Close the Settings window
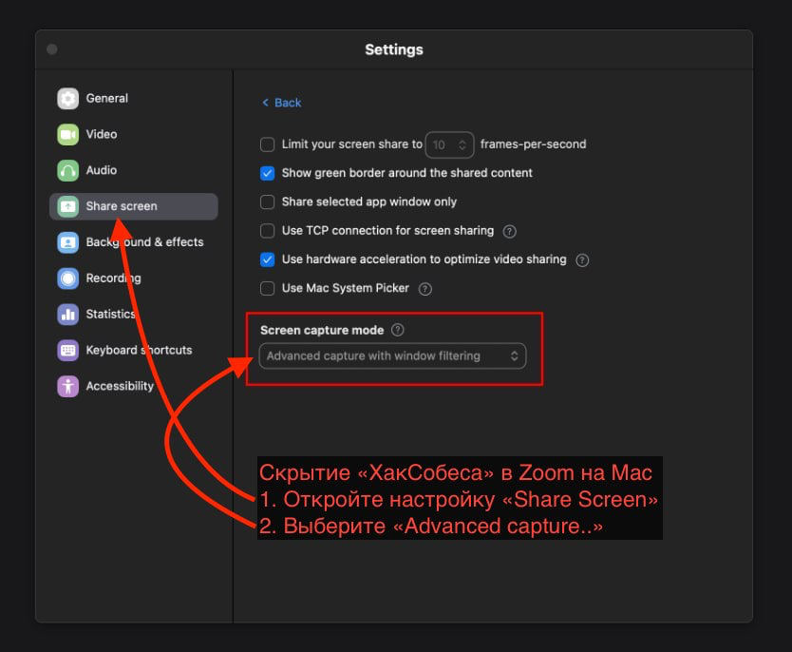This screenshot has width=792, height=652. (x=52, y=49)
